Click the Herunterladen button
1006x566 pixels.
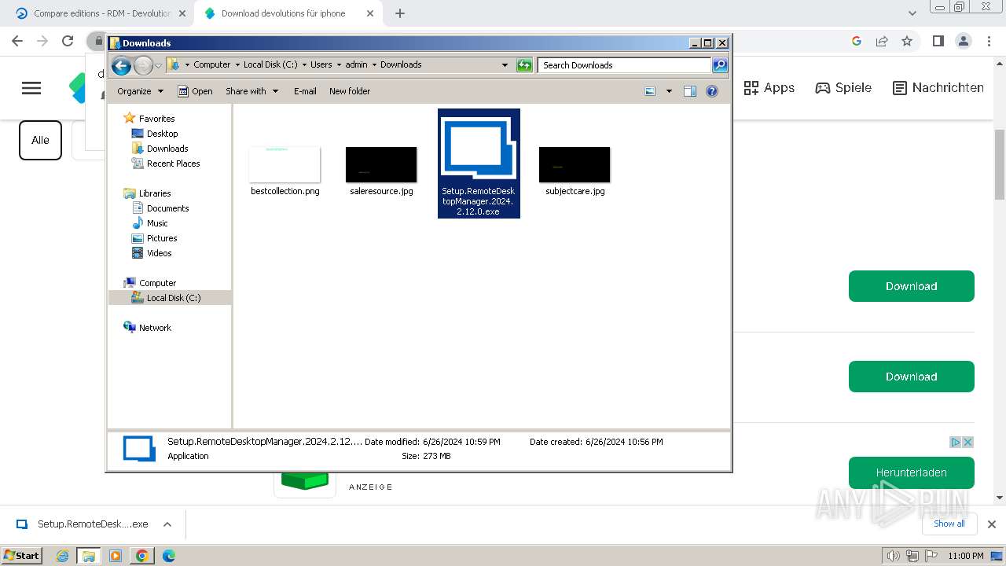tap(912, 472)
